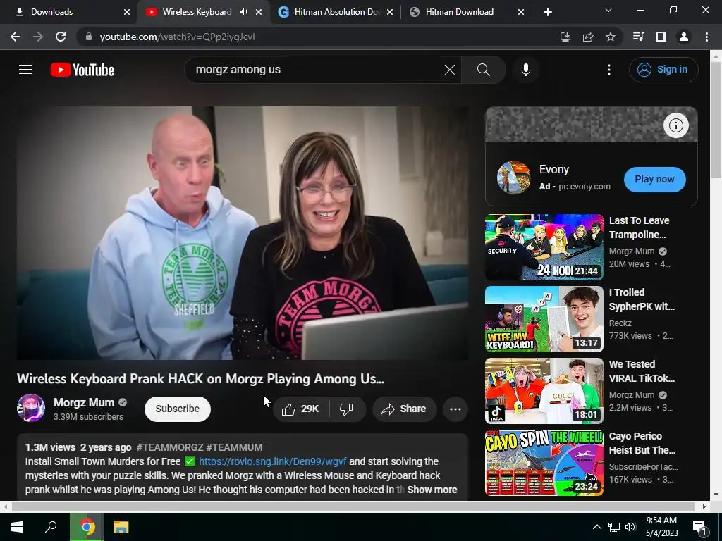Share this page from address bar
The width and height of the screenshot is (722, 541).
point(588,37)
